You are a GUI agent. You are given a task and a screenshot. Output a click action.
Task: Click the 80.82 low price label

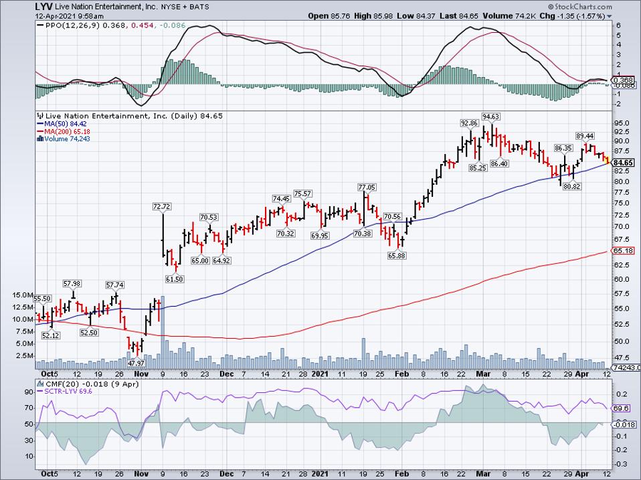pos(571,187)
